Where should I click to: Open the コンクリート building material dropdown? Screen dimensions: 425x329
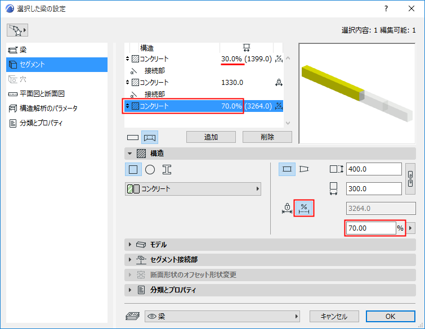(x=193, y=189)
